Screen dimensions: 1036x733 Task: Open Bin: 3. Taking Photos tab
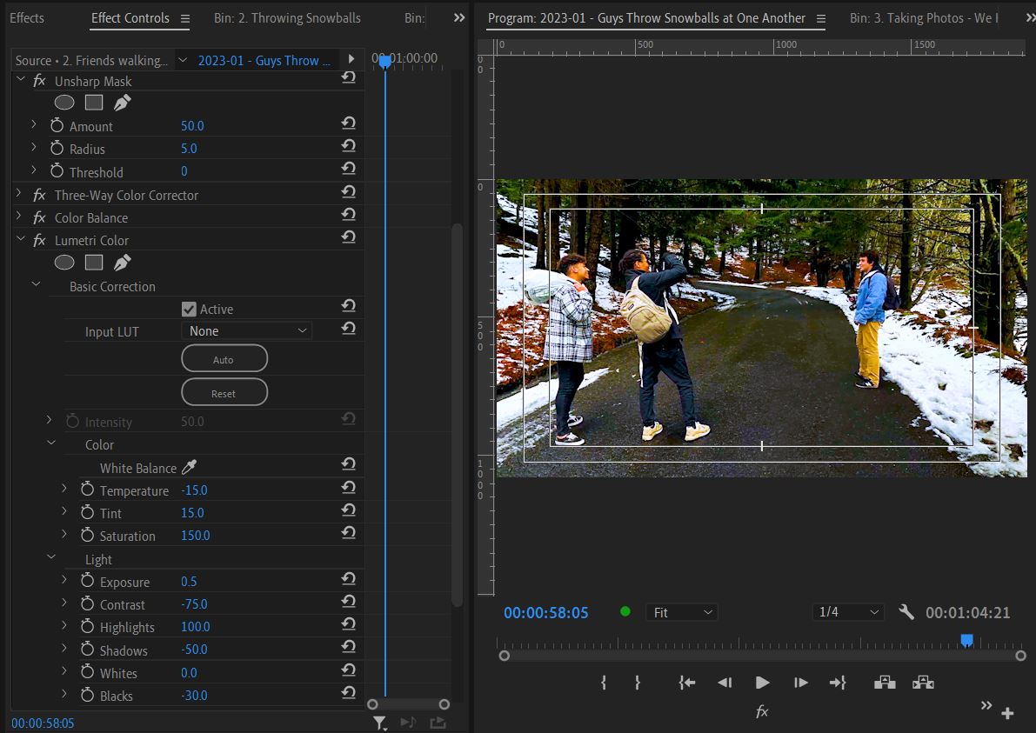tap(924, 18)
